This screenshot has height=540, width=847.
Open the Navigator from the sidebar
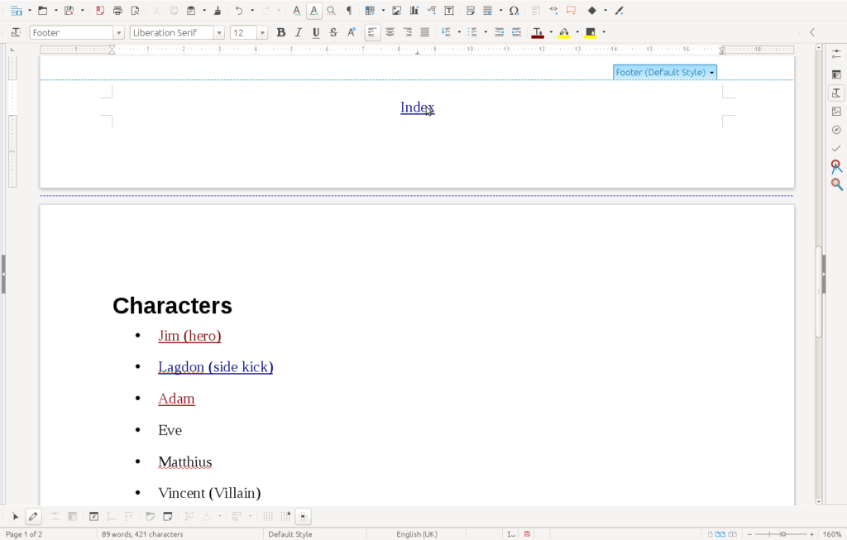(836, 130)
